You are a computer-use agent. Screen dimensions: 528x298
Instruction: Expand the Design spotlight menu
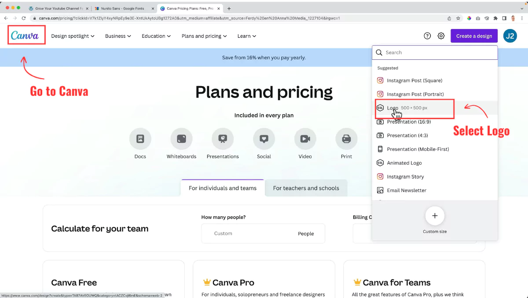[73, 36]
